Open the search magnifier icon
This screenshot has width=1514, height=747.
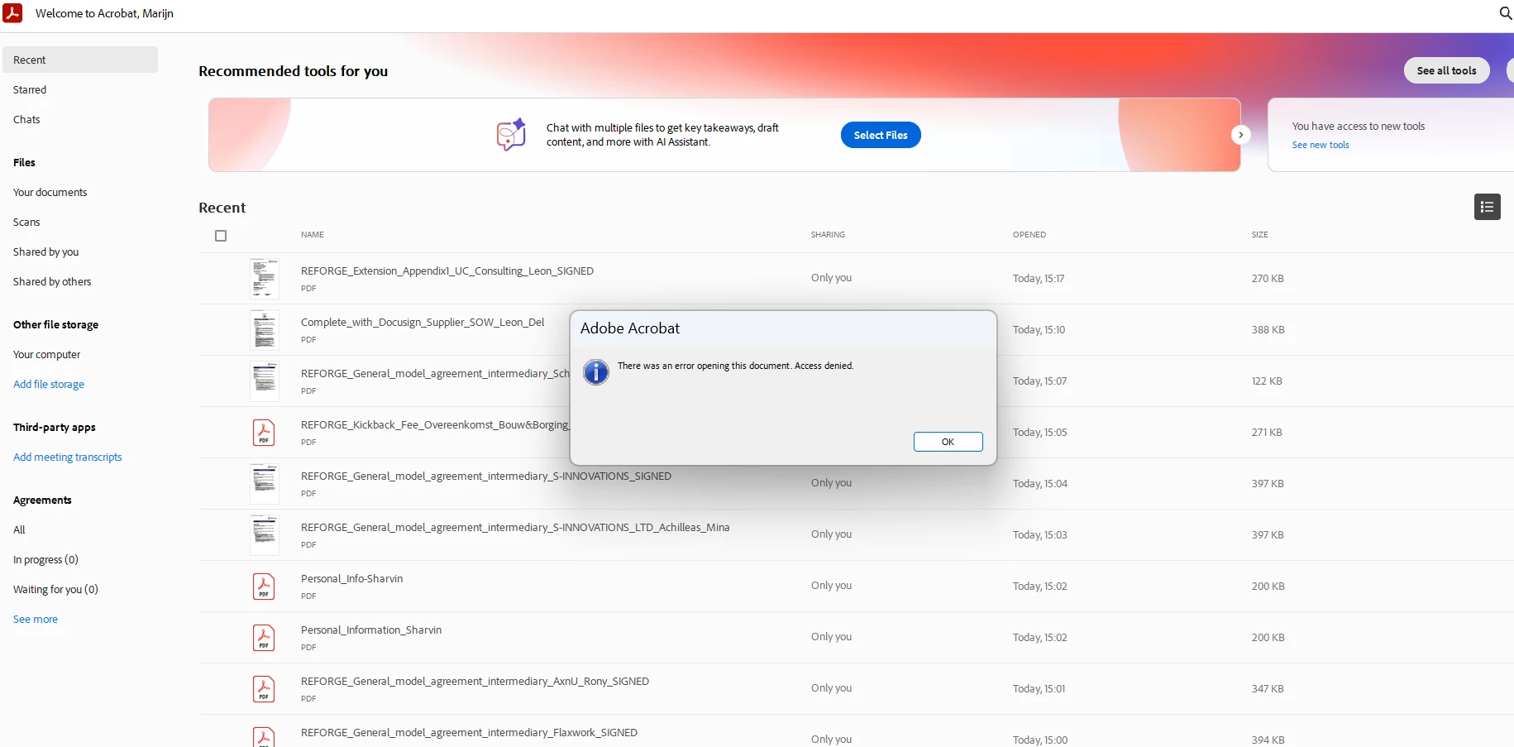pyautogui.click(x=1506, y=13)
